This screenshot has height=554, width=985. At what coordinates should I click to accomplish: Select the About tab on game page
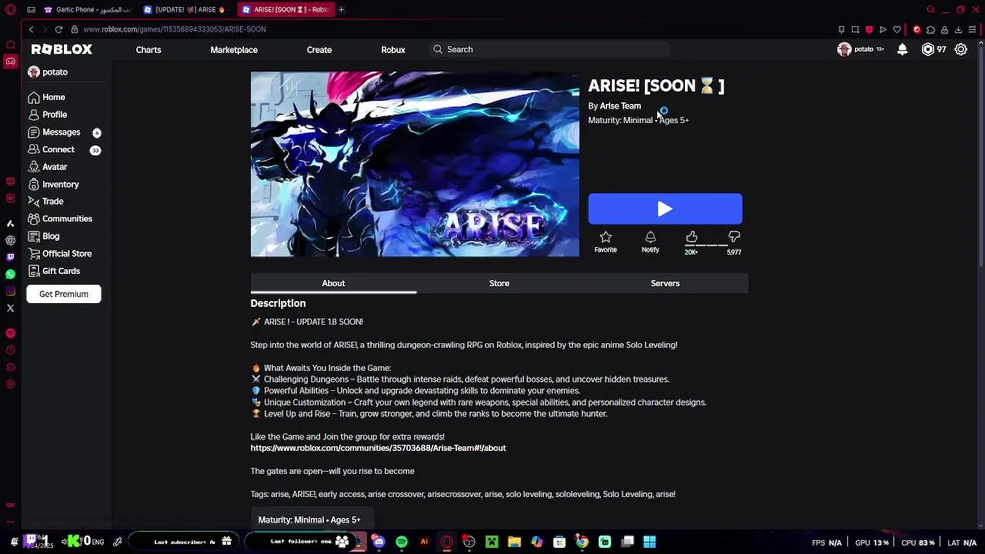click(x=333, y=283)
